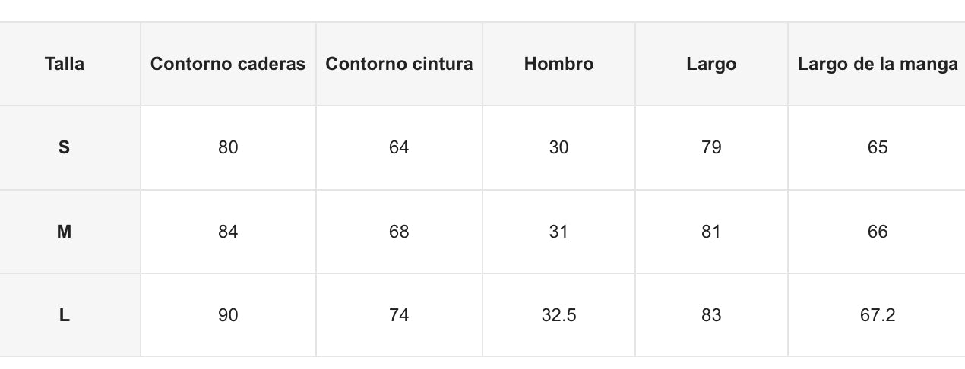The image size is (965, 369).
Task: Click the Contorno caderas column header
Action: [x=228, y=64]
